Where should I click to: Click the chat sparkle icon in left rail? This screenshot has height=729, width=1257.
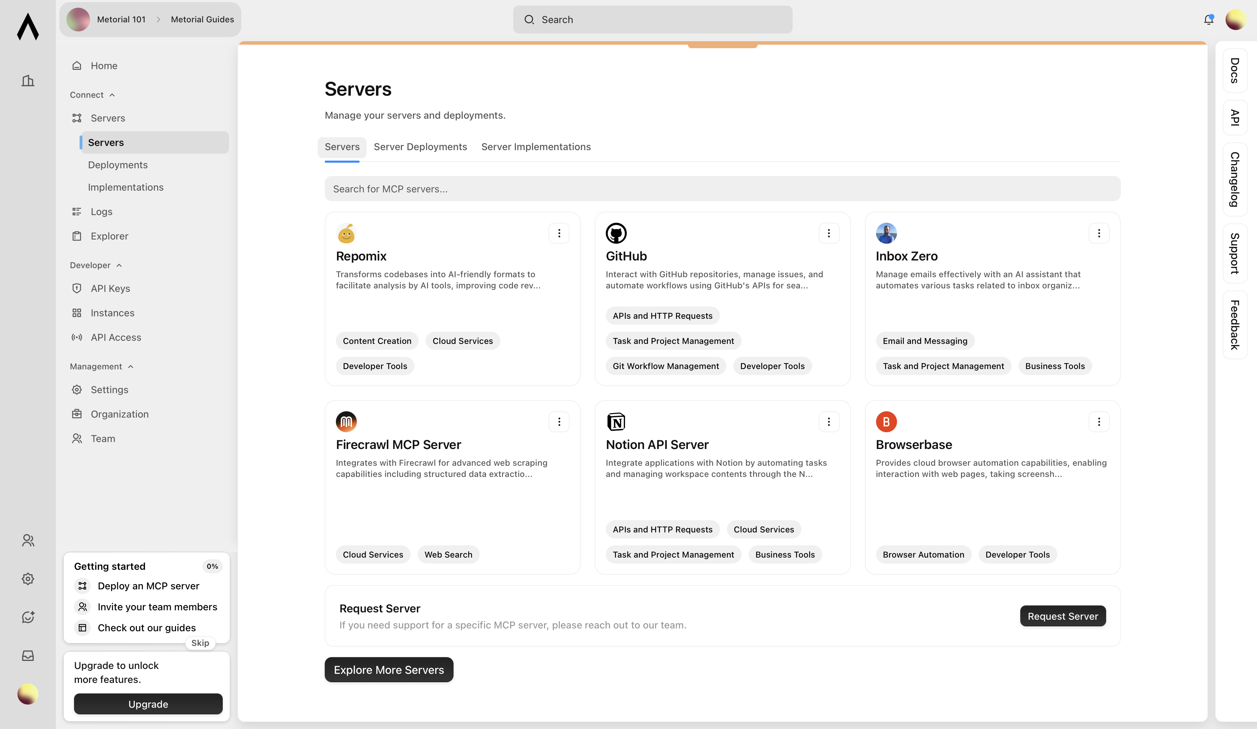28,617
